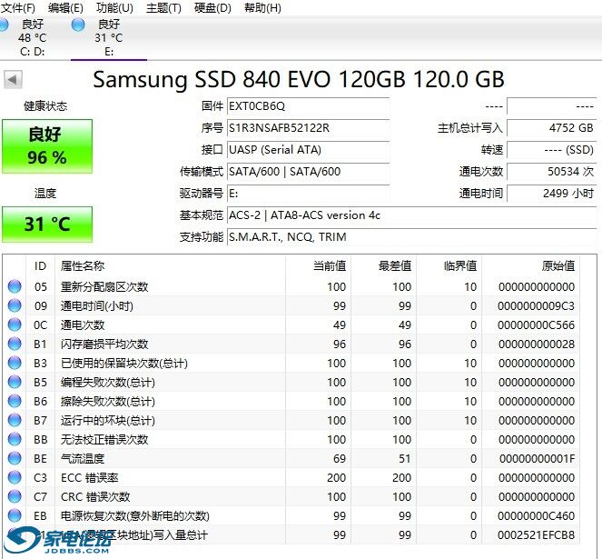Select row CRC 错误次数

291,496
